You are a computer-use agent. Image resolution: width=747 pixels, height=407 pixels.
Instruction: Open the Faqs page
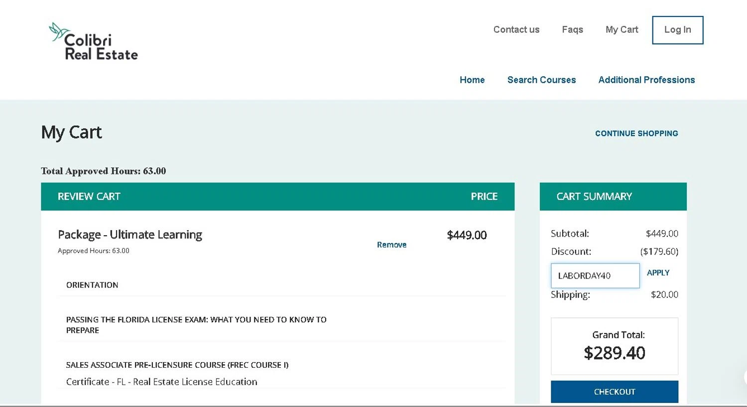[572, 30]
